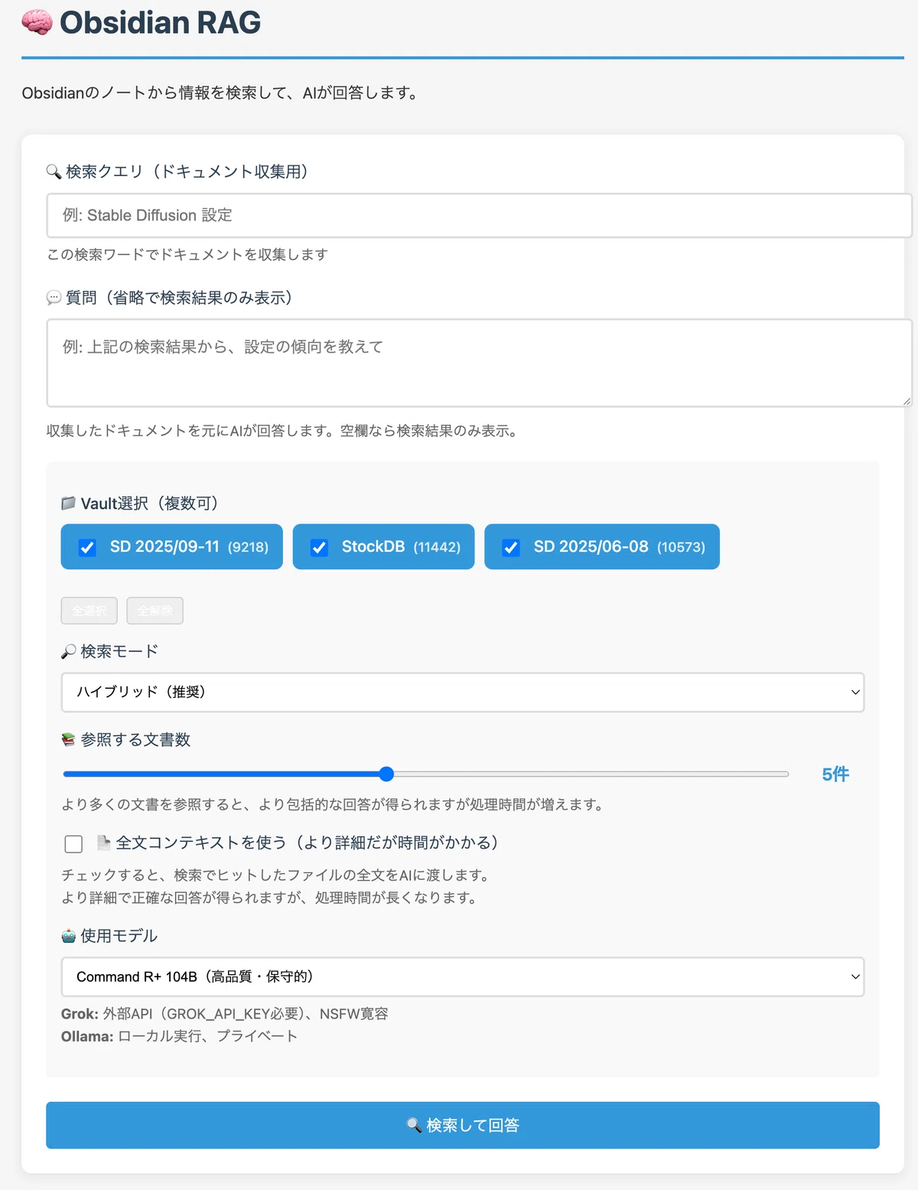Uncheck the StockDB vault checkbox
Screen dimensions: 918x1190
319,547
